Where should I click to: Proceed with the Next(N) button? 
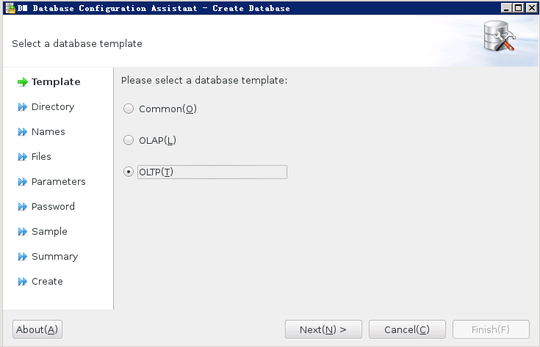[323, 329]
